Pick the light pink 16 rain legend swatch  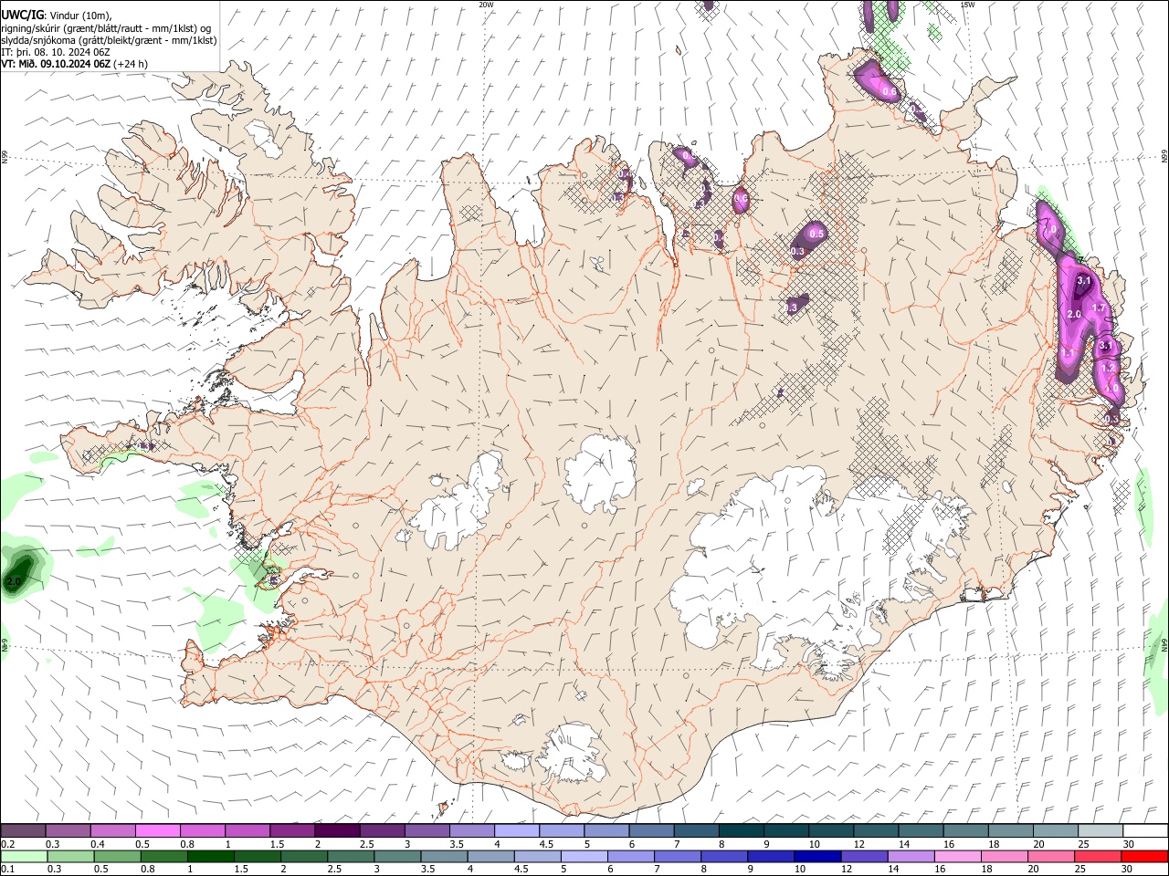pos(957,857)
